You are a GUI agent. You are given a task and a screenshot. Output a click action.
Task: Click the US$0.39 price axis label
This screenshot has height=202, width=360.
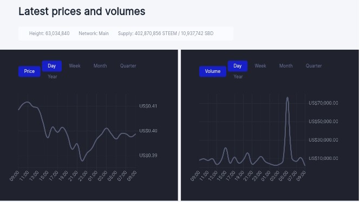click(148, 156)
